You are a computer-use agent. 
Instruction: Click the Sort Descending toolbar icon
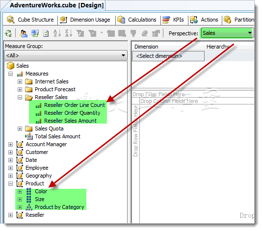pyautogui.click(x=69, y=33)
